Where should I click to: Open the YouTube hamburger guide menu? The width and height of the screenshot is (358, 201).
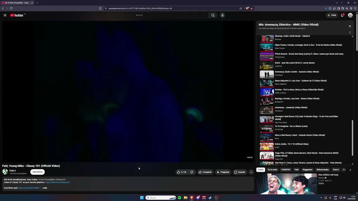pos(5,15)
